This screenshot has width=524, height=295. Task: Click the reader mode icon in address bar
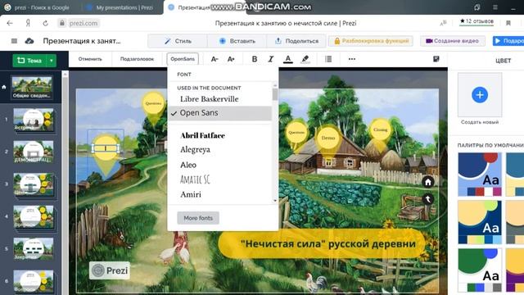click(x=443, y=23)
